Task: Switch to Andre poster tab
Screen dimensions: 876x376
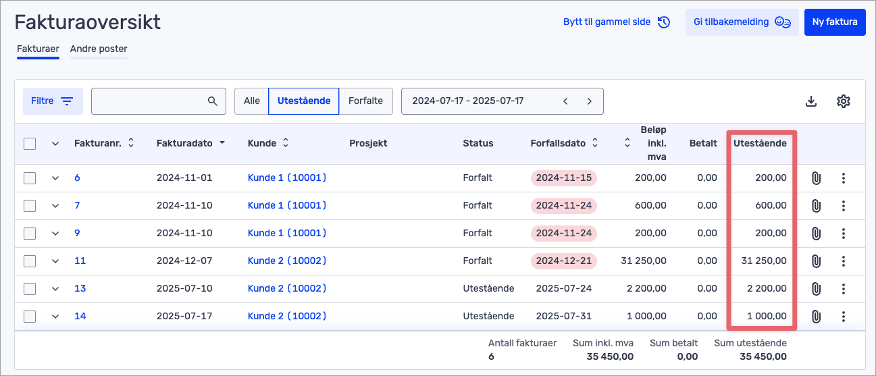Action: tap(99, 49)
